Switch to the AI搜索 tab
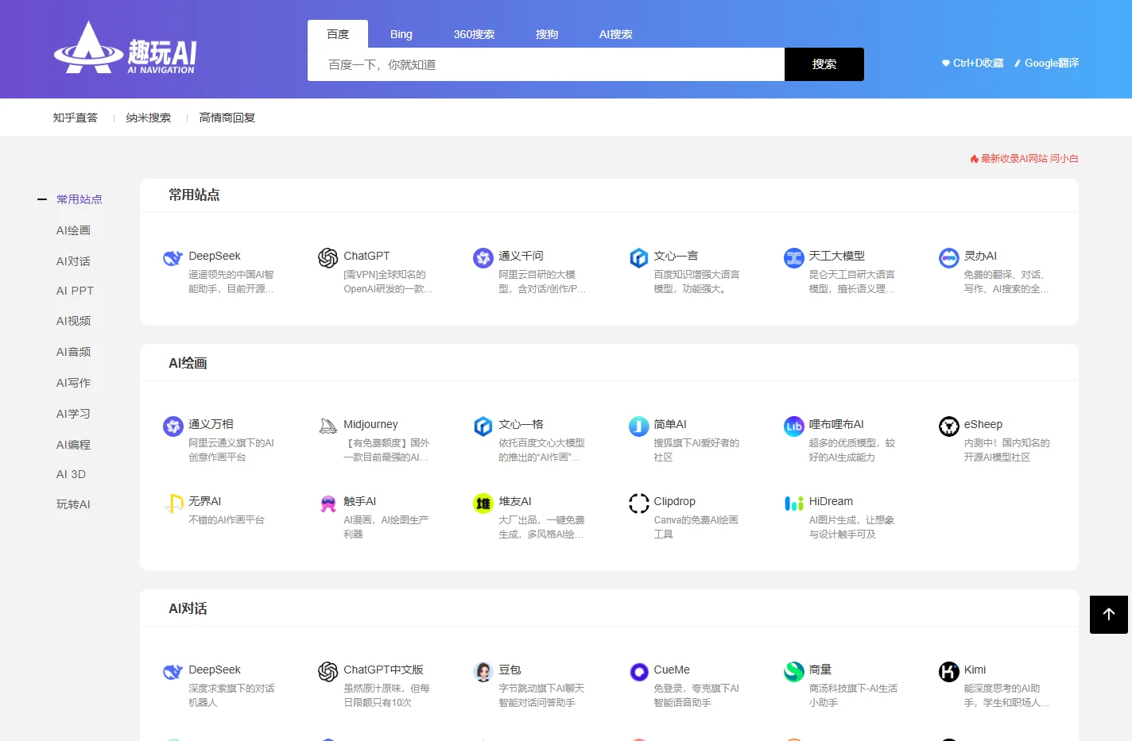1132x741 pixels. tap(616, 34)
